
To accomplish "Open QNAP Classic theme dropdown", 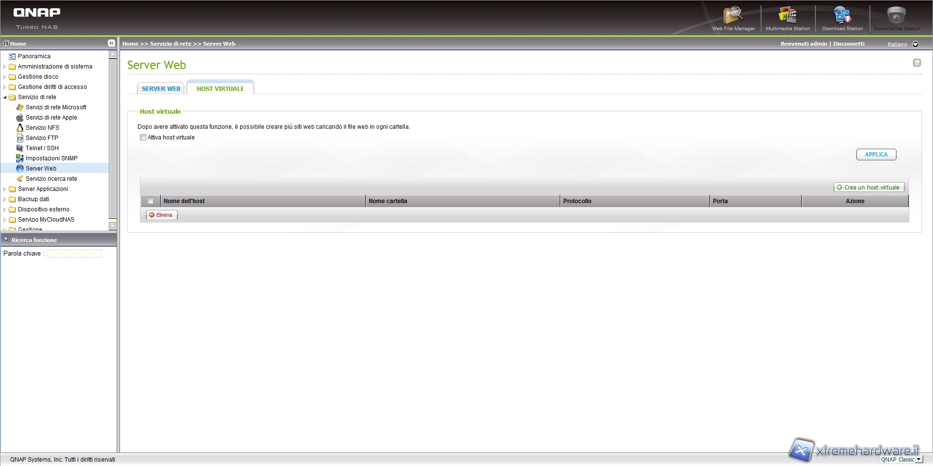I will click(x=918, y=459).
